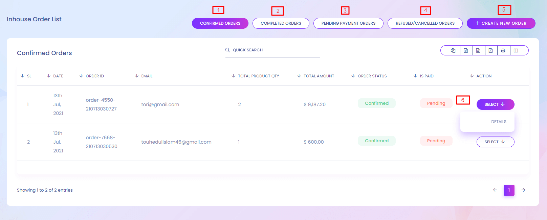Open Pending Payment Orders tab
Viewport: 547px width, 220px height.
pyautogui.click(x=348, y=23)
